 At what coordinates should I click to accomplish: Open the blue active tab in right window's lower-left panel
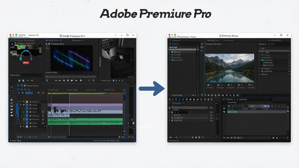[x=177, y=103]
